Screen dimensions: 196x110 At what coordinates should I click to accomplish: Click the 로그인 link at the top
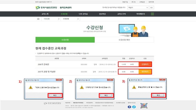point(133,2)
